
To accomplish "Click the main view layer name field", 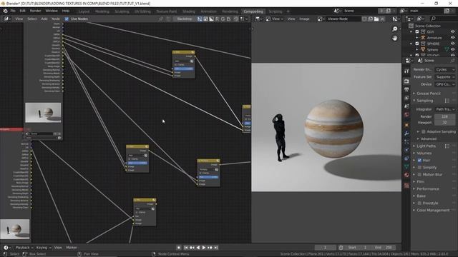I will 427,11.
